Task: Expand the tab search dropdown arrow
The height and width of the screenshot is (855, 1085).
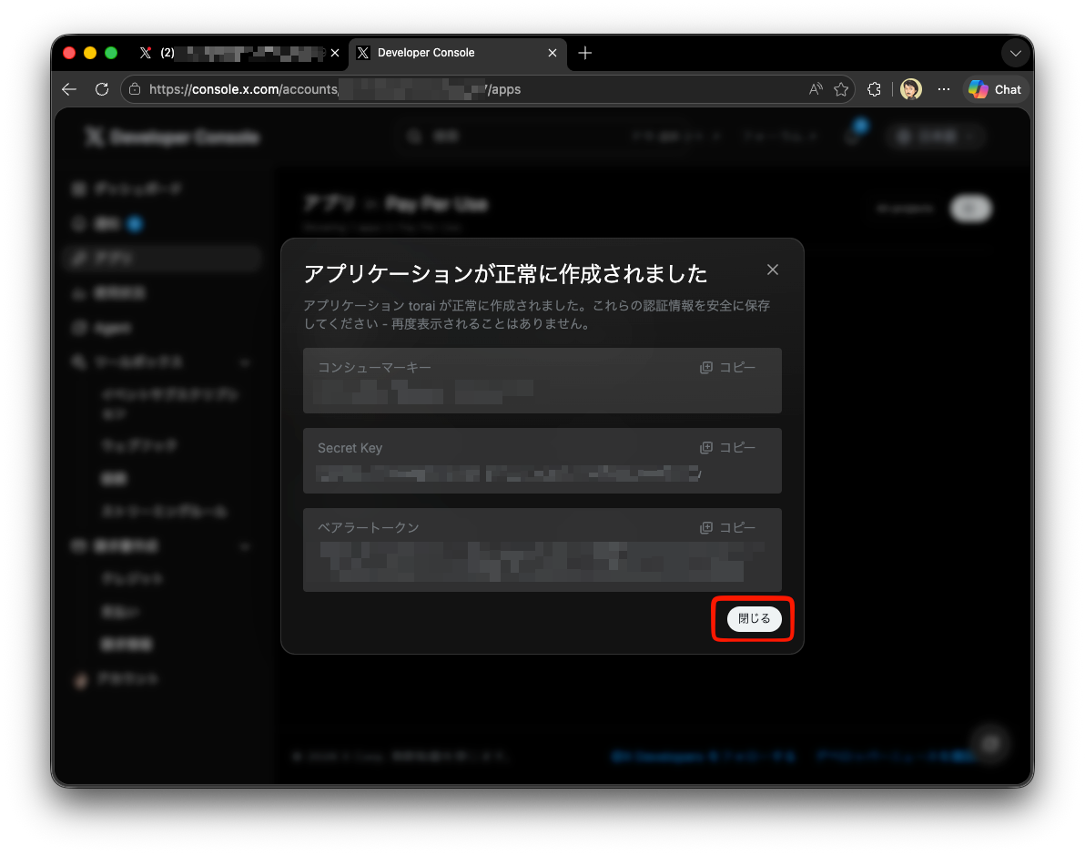Action: pos(1015,54)
